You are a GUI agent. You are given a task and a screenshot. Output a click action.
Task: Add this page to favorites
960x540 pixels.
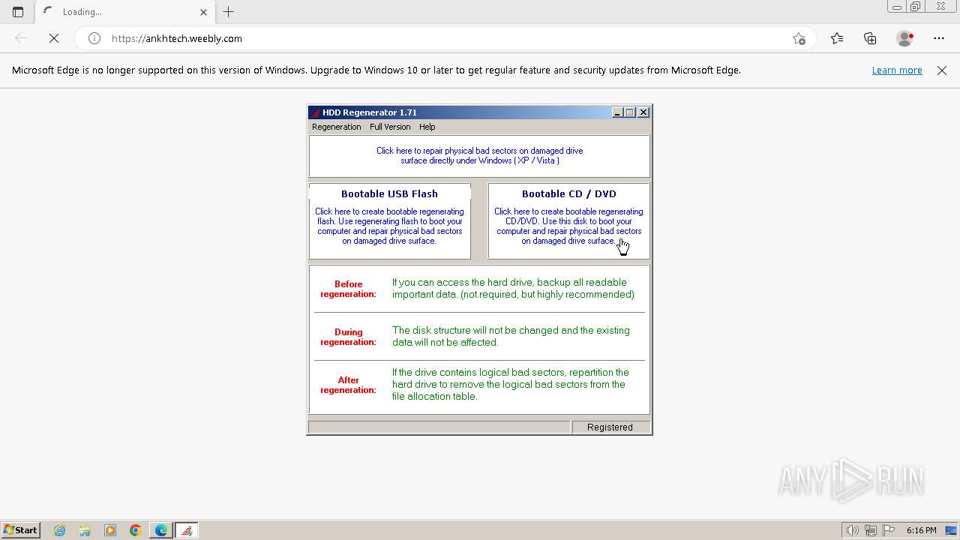[x=799, y=38]
